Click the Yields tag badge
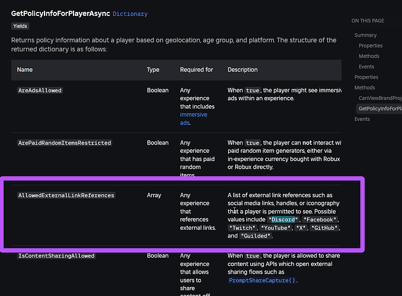 20,26
